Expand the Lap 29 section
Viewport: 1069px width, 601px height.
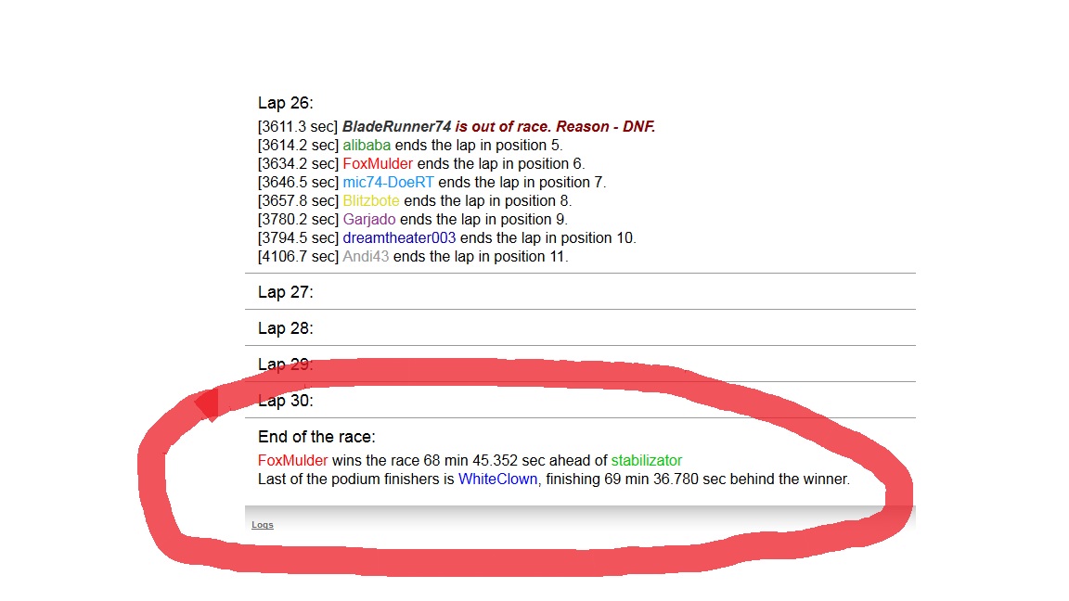(286, 364)
